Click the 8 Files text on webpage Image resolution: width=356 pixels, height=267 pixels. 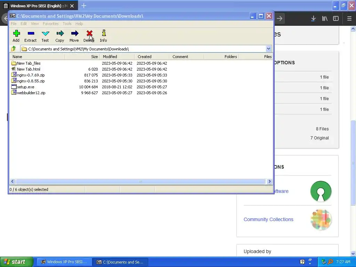322,129
